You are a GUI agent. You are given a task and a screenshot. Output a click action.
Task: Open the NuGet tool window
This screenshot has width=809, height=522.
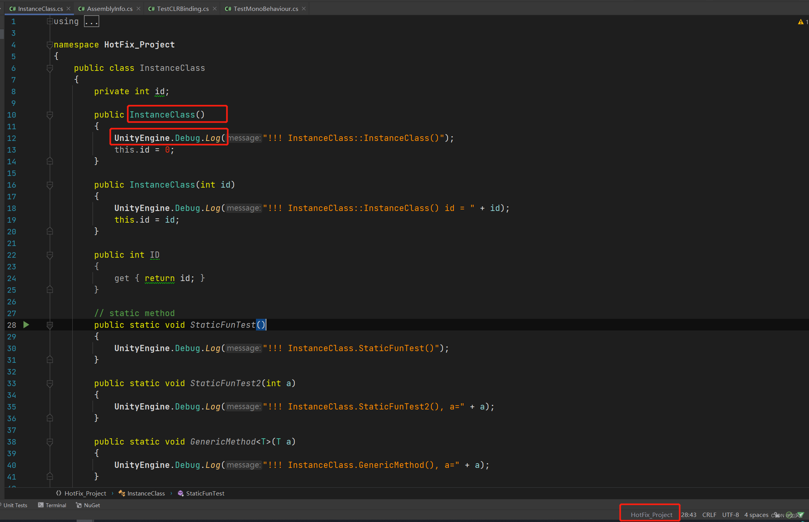coord(88,505)
